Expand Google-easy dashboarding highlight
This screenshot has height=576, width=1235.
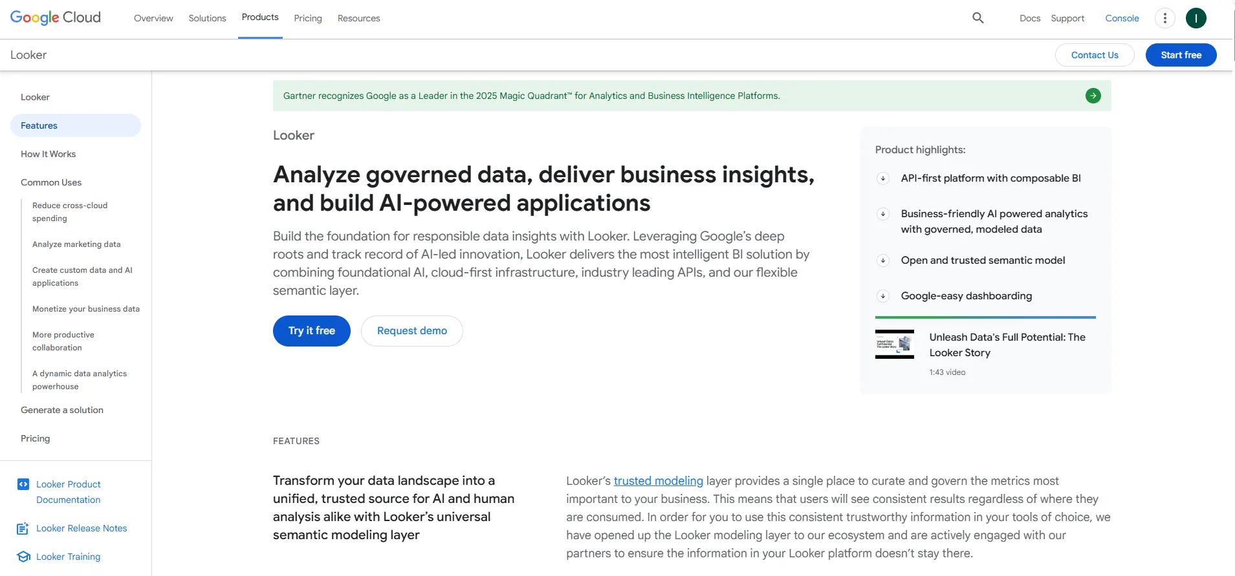(x=883, y=296)
